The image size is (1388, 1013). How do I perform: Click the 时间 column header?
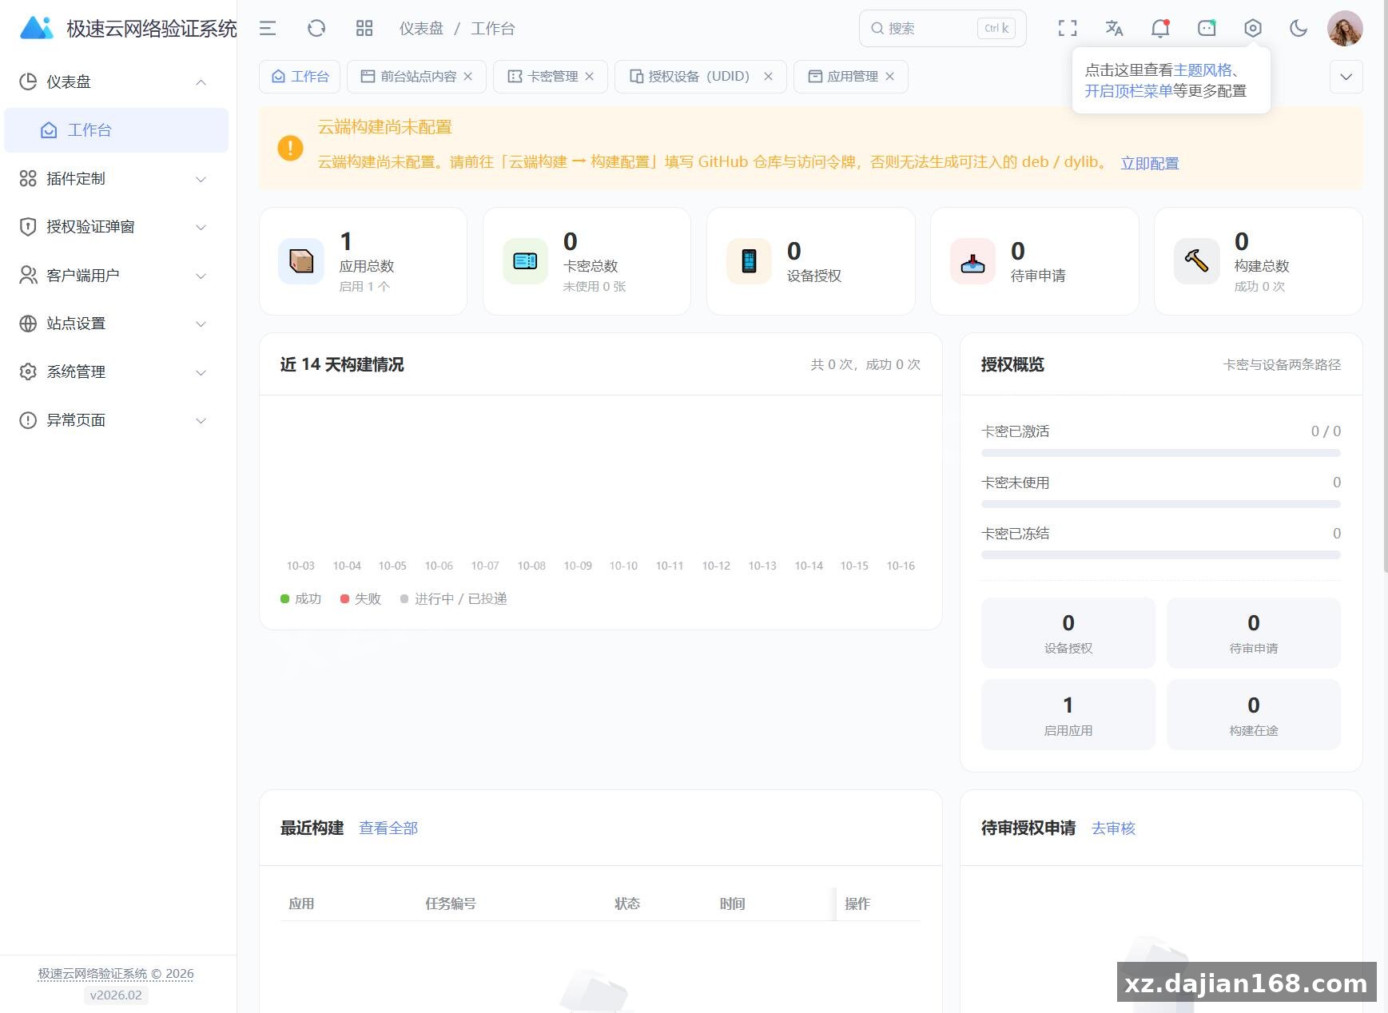(732, 904)
